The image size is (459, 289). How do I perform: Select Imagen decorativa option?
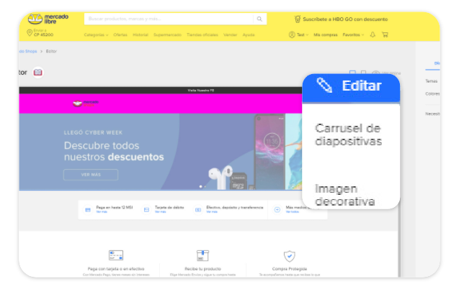pos(344,195)
